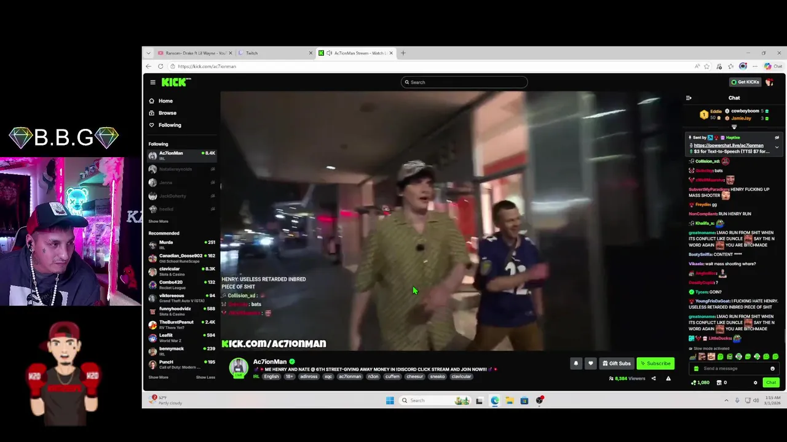
Task: Open the Kick hamburger sidebar menu
Action: pos(152,82)
